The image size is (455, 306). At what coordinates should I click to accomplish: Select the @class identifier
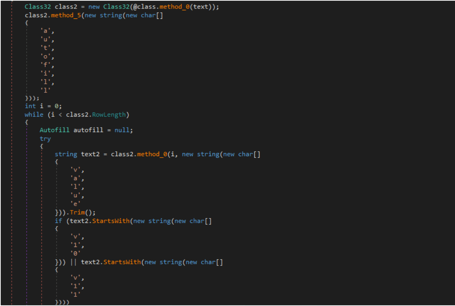click(145, 7)
